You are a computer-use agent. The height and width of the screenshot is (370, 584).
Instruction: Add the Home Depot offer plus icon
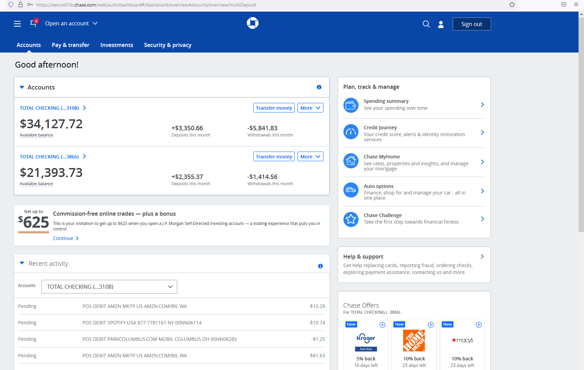(x=431, y=325)
